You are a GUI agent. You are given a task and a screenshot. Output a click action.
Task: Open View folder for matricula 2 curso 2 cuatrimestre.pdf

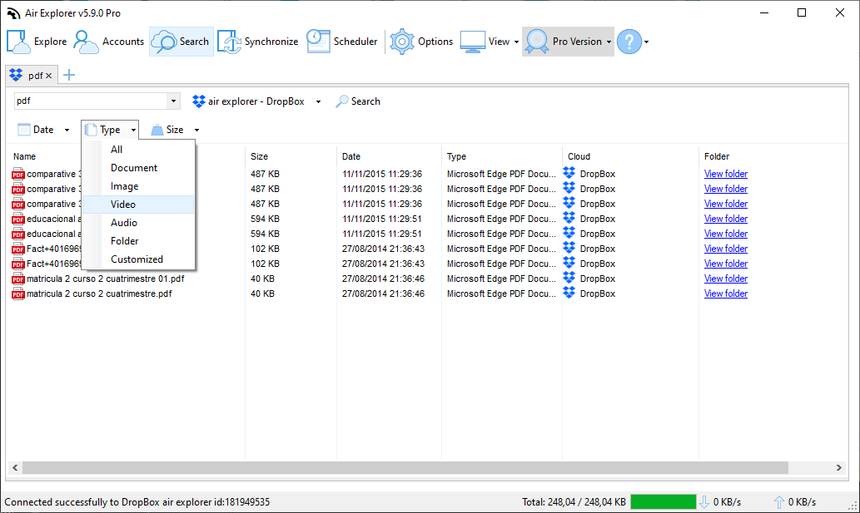[725, 293]
